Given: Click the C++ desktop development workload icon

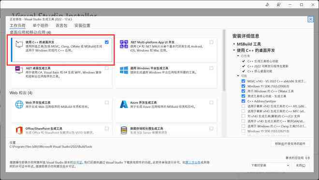Looking at the screenshot, I should pos(19,44).
